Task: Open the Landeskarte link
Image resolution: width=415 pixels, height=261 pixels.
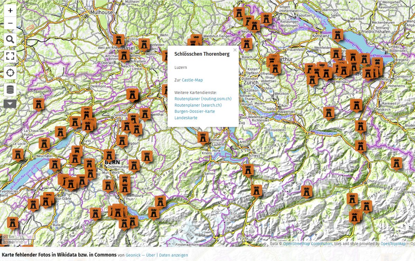Action: 186,118
